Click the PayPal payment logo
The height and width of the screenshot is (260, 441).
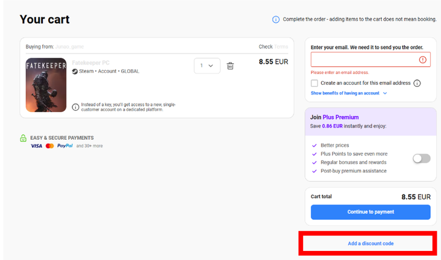tap(65, 146)
